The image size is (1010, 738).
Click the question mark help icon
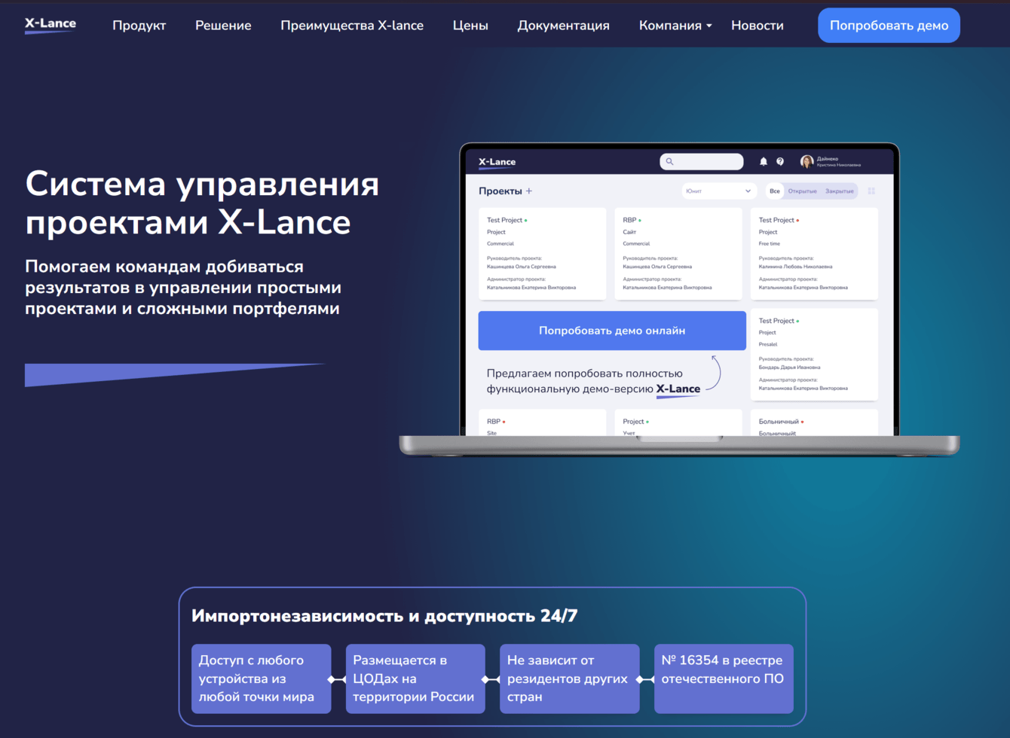pyautogui.click(x=780, y=162)
